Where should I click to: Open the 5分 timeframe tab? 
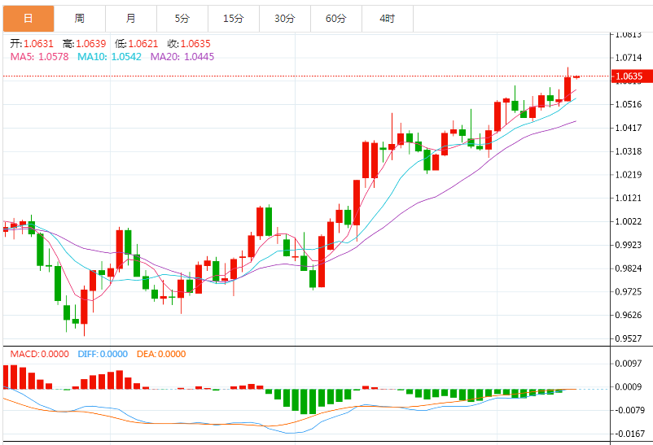point(182,19)
